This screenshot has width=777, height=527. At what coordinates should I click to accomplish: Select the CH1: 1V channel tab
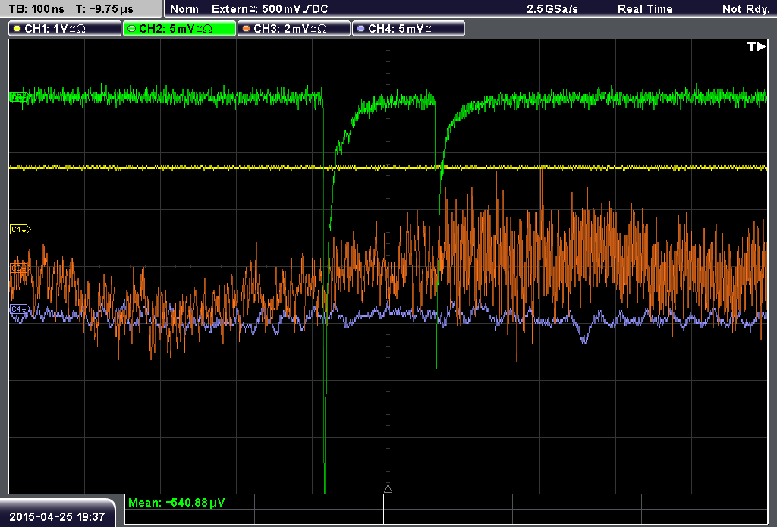(64, 29)
